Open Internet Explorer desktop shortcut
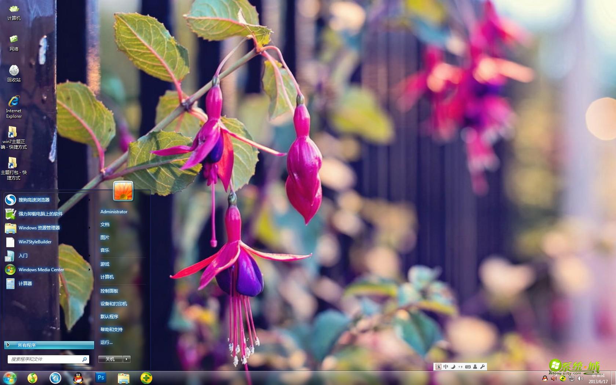 [14, 106]
